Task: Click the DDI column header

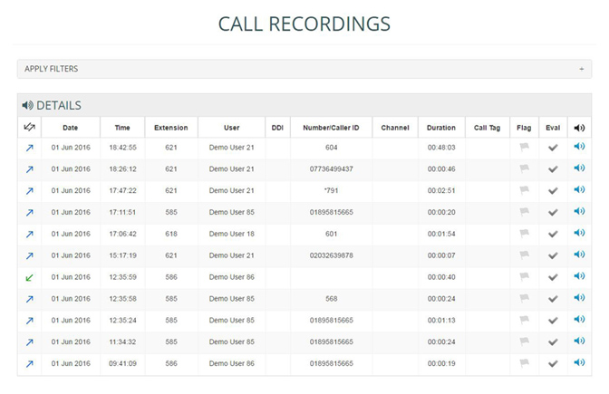Action: coord(277,128)
